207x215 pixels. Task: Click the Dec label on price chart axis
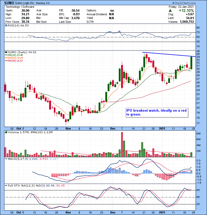113,129
